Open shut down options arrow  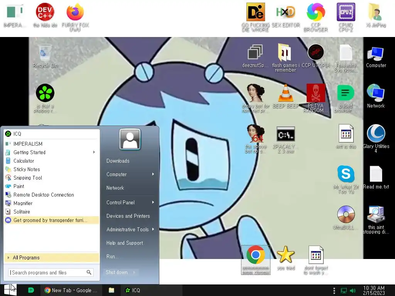(134, 272)
